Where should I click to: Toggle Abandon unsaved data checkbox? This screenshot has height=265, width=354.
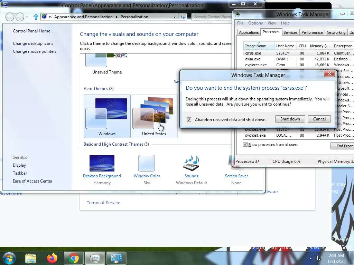pos(189,120)
